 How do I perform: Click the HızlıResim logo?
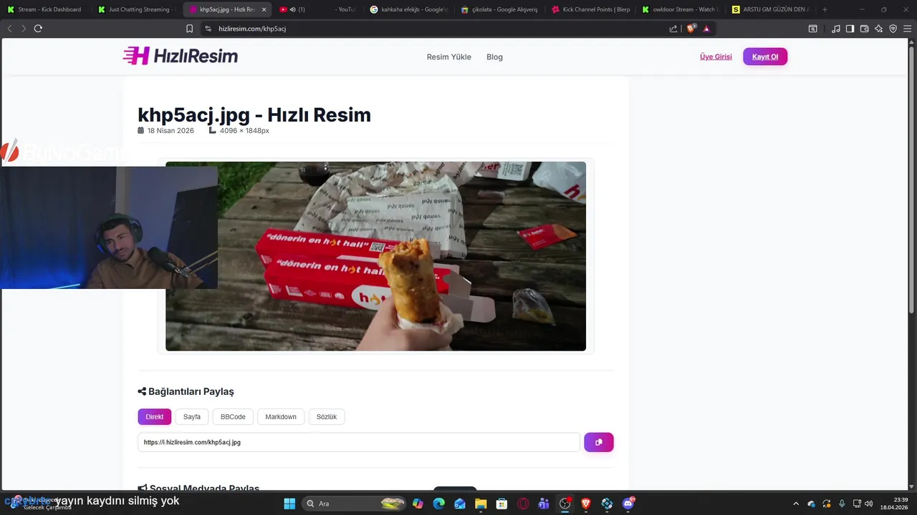click(x=181, y=56)
